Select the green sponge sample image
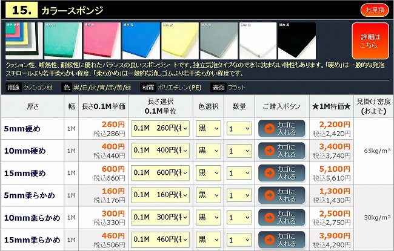394x251 pixels. (62, 41)
